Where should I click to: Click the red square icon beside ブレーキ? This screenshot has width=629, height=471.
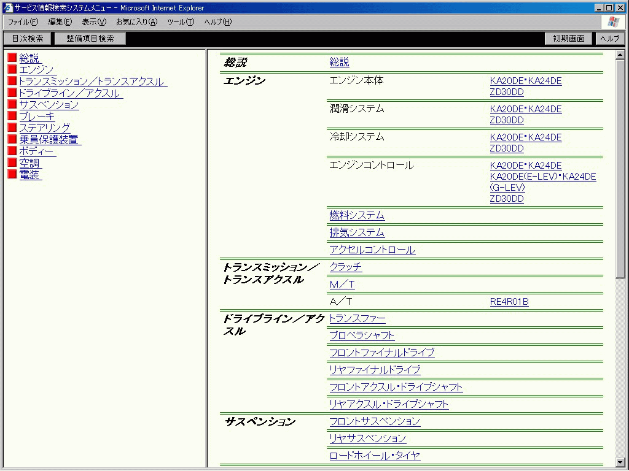coord(12,116)
